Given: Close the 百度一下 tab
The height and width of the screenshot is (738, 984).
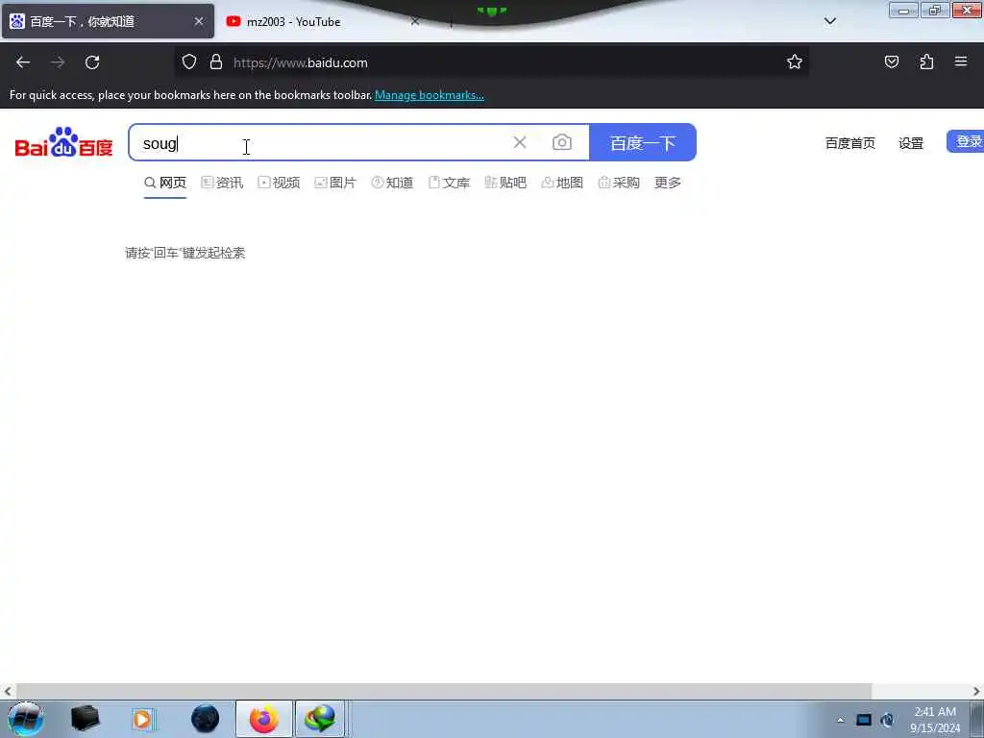Looking at the screenshot, I should tap(198, 21).
